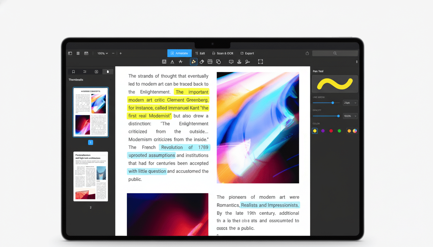433x247 pixels.
Task: Select the Stamp tool
Action: click(x=239, y=61)
